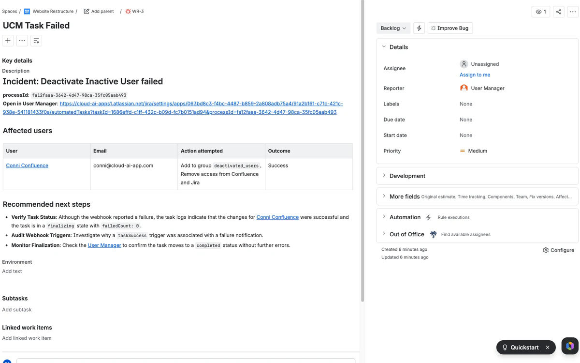
Task: Click the Rule executions lightning icon
Action: 428,217
